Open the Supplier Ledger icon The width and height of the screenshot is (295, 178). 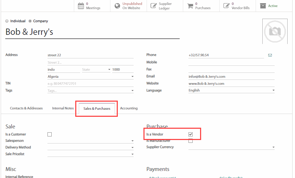(154, 6)
